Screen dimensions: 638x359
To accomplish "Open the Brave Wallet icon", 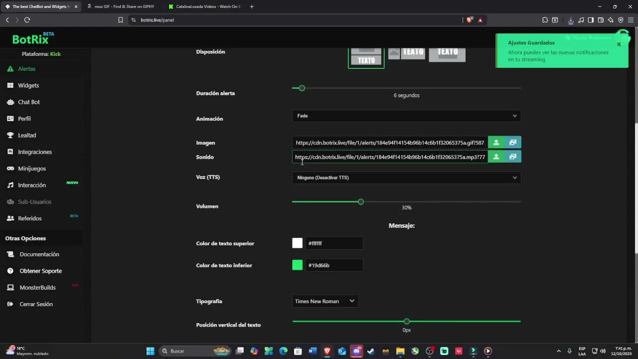I will pos(601,20).
